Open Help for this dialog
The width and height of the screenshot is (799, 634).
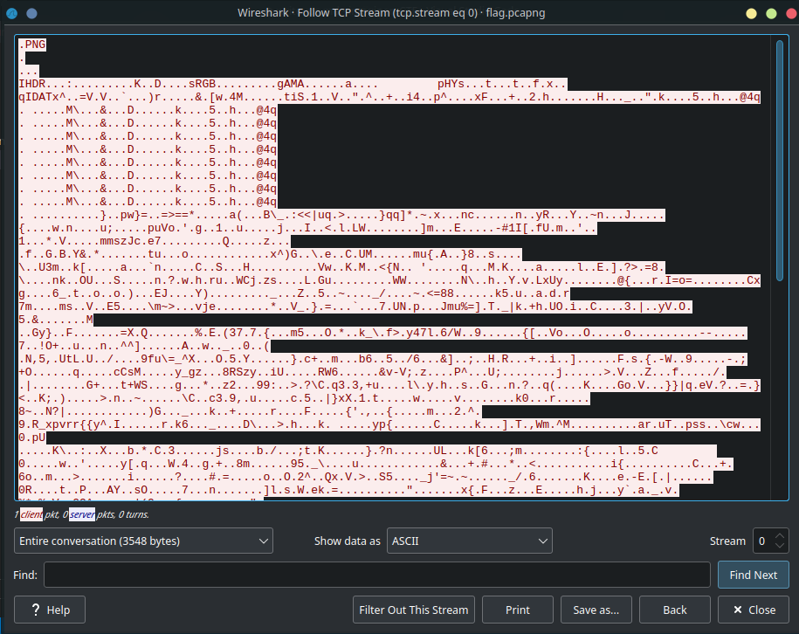[50, 610]
